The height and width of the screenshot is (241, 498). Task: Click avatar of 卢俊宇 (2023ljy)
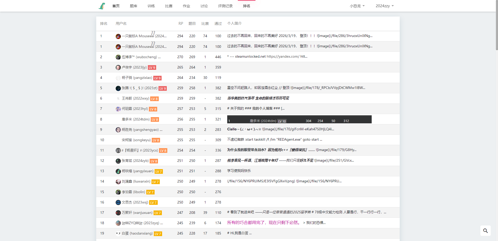pos(118,67)
